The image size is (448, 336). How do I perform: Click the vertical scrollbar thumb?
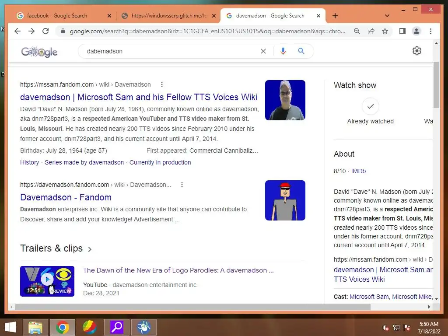[x=436, y=85]
